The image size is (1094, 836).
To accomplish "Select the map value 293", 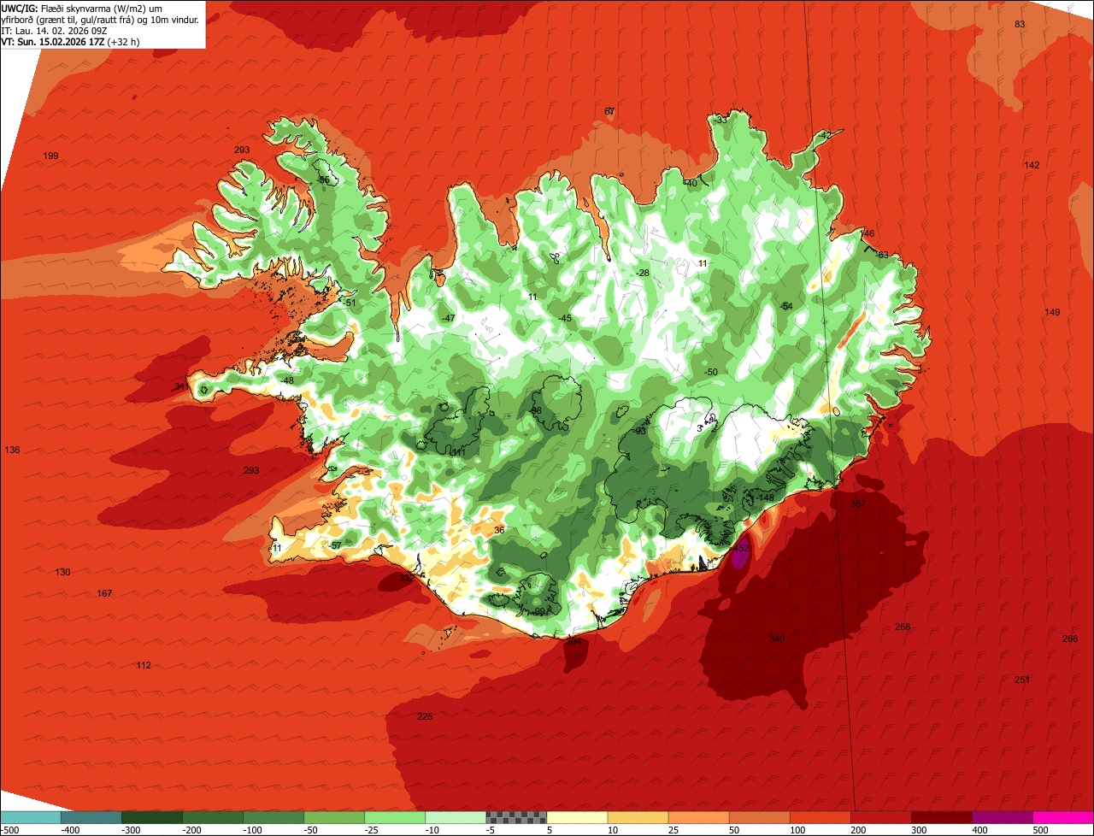I will [x=251, y=470].
